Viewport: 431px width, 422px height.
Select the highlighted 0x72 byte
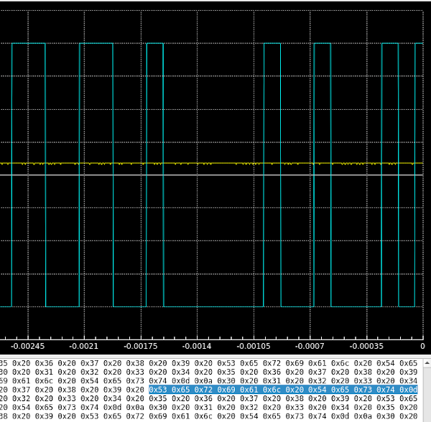[203, 390]
